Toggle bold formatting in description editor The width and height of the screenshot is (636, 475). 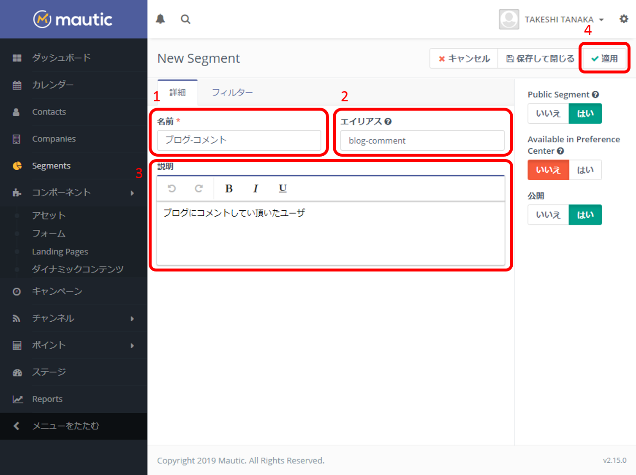[229, 188]
